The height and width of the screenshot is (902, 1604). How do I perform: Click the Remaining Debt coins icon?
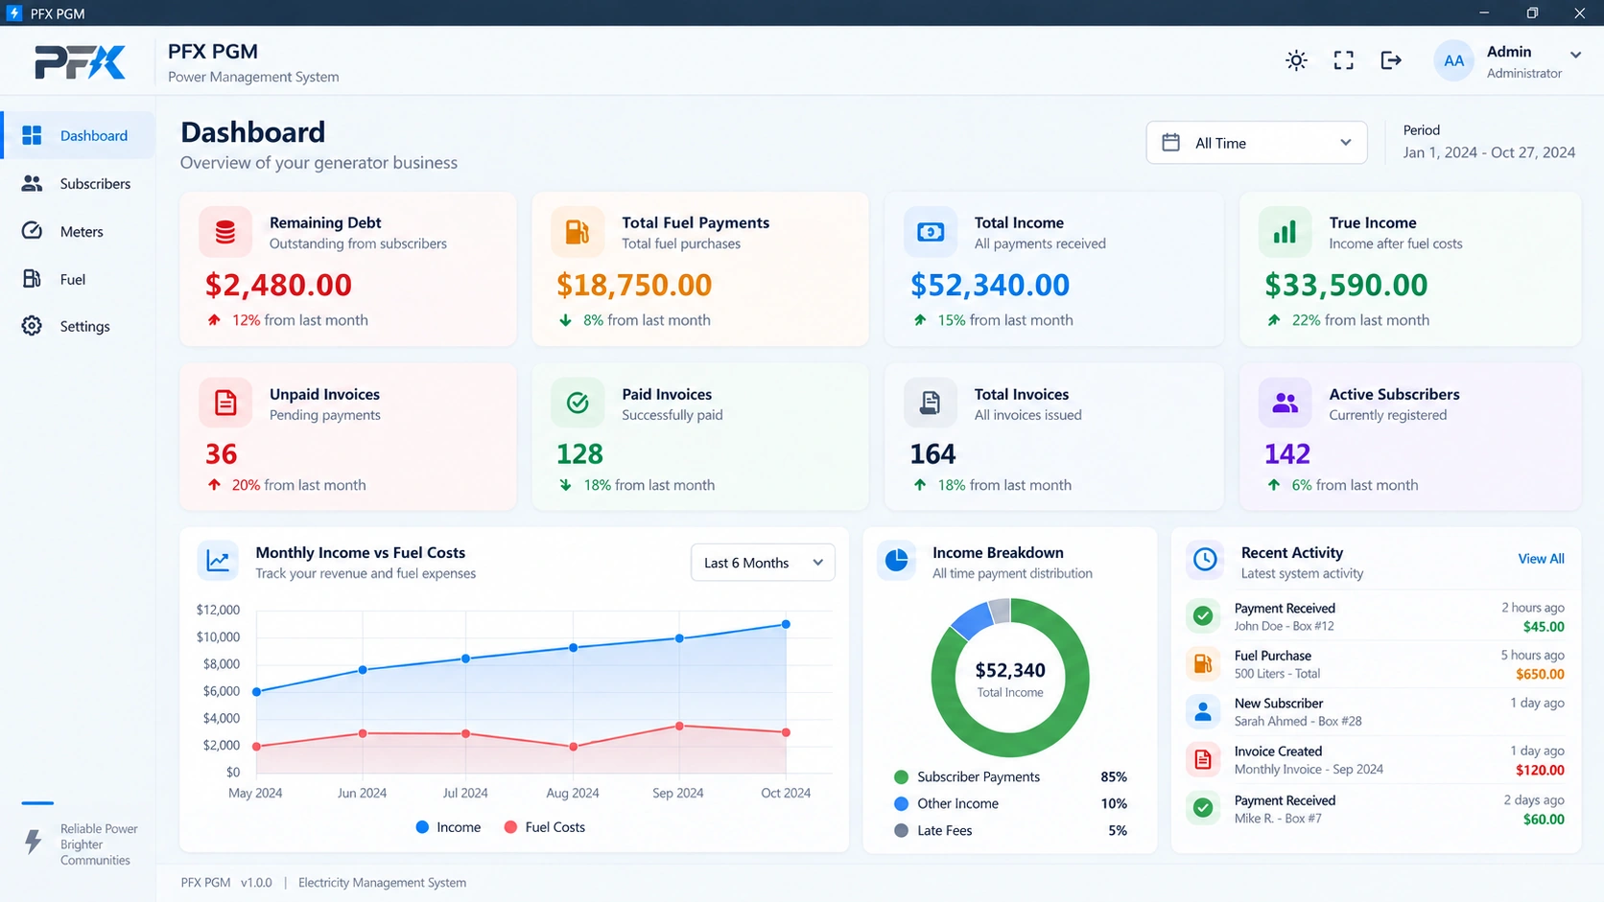225,232
